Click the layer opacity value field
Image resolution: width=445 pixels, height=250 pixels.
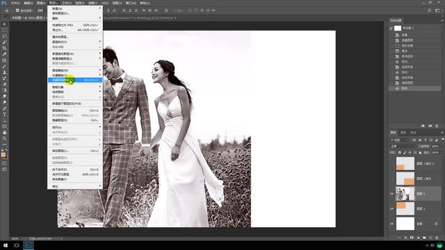435,147
